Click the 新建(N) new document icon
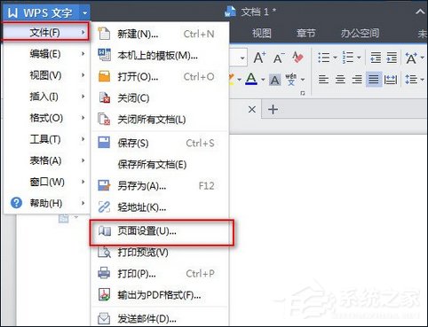Screen dimensions: 428x327 click(x=104, y=34)
